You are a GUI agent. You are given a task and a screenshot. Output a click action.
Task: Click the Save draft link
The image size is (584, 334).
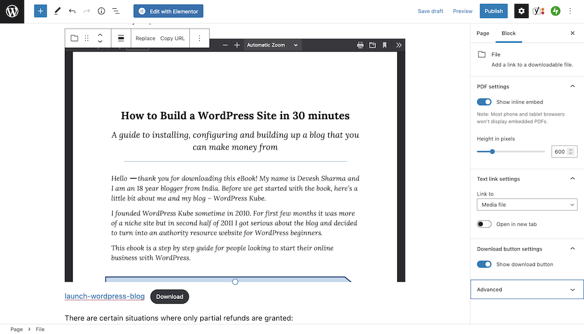coord(430,11)
